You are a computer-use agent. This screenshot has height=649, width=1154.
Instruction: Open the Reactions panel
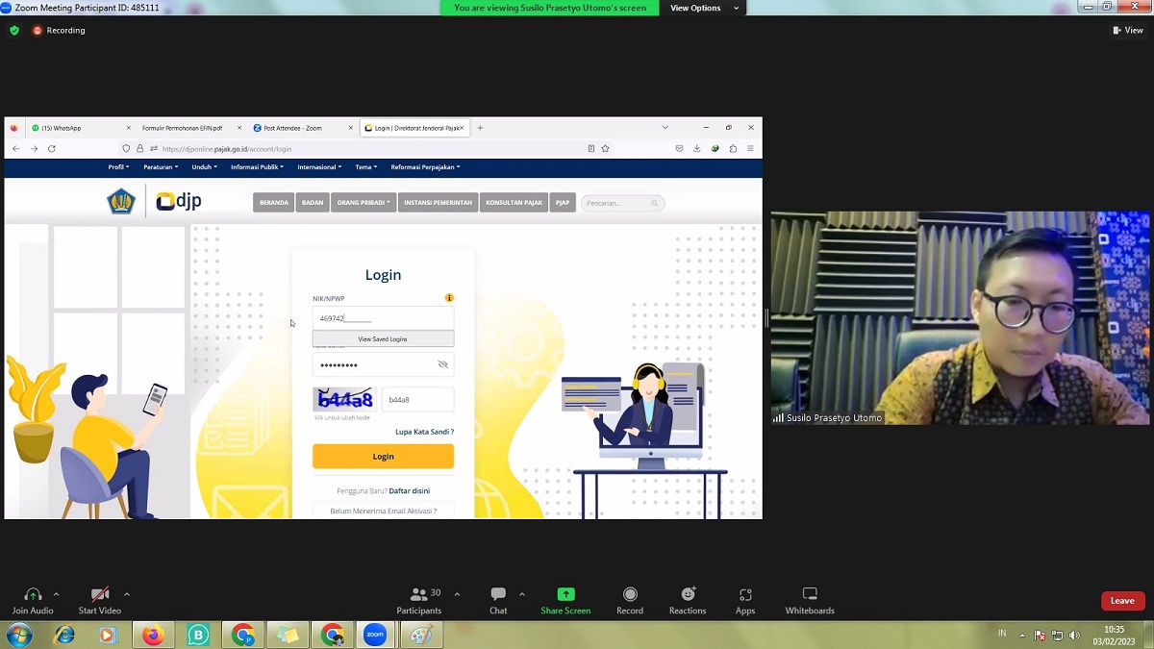688,595
